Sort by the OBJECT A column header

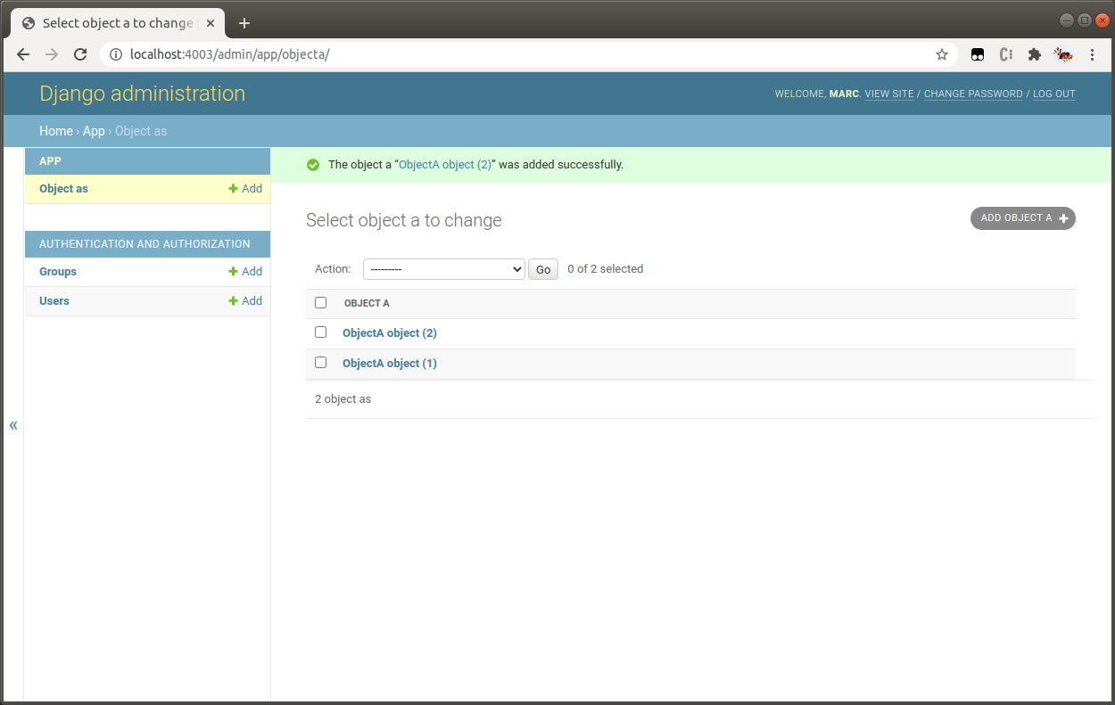tap(367, 304)
